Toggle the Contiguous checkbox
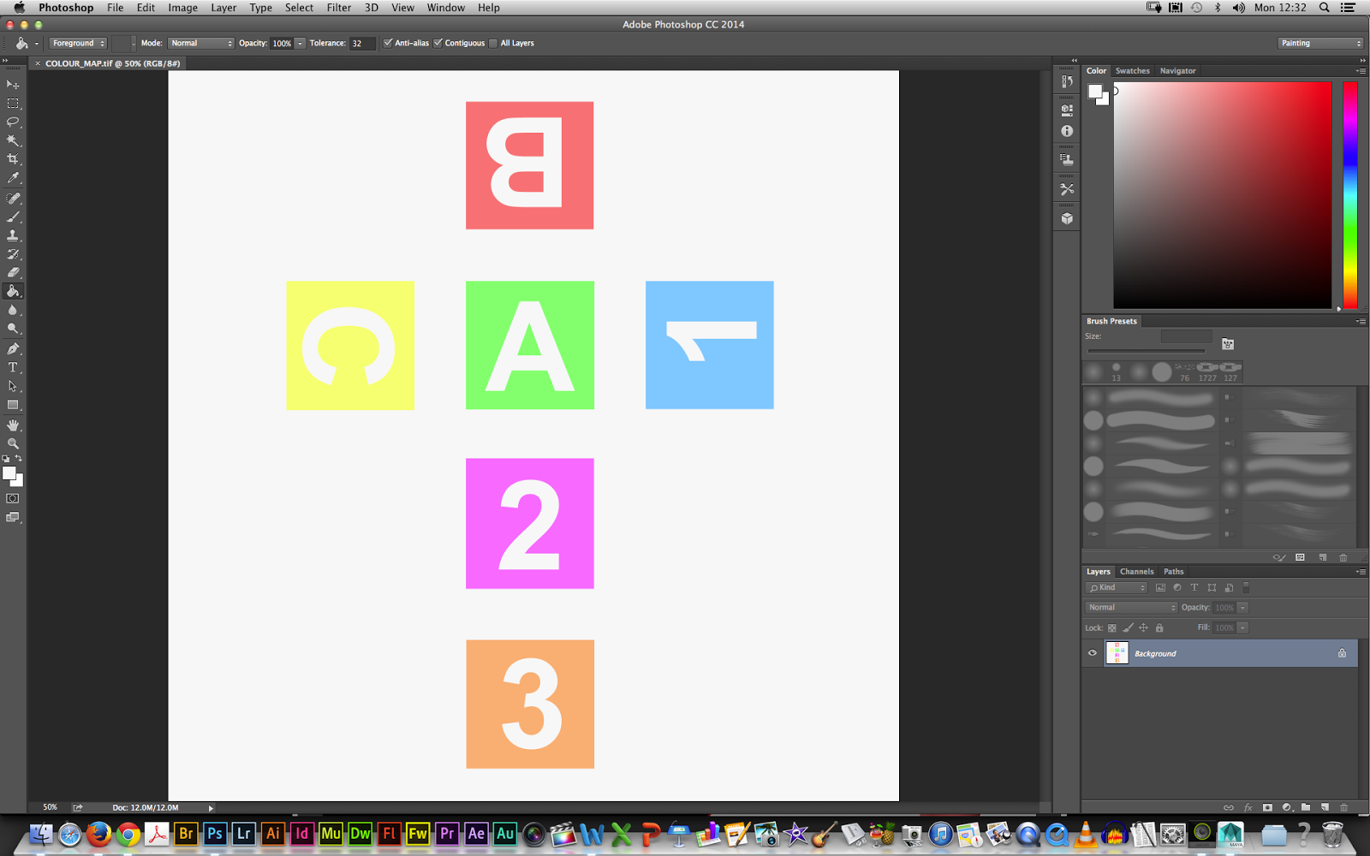 (438, 43)
